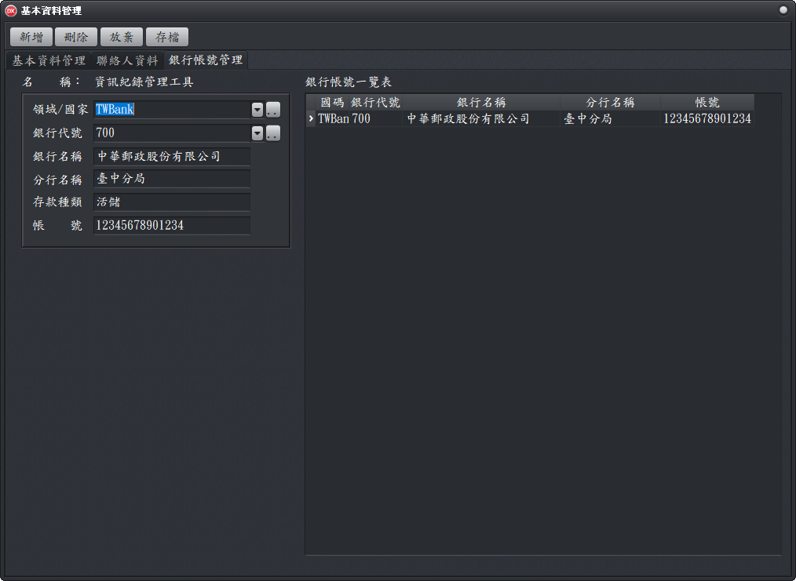The image size is (796, 581).
Task: Click the ellipsis button beside 領域/國家
Action: coord(273,110)
